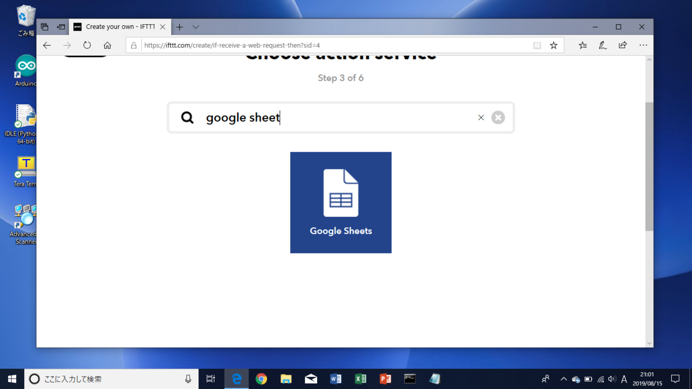This screenshot has height=389, width=692.
Task: Click the page scrollbar down arrow
Action: click(x=649, y=343)
